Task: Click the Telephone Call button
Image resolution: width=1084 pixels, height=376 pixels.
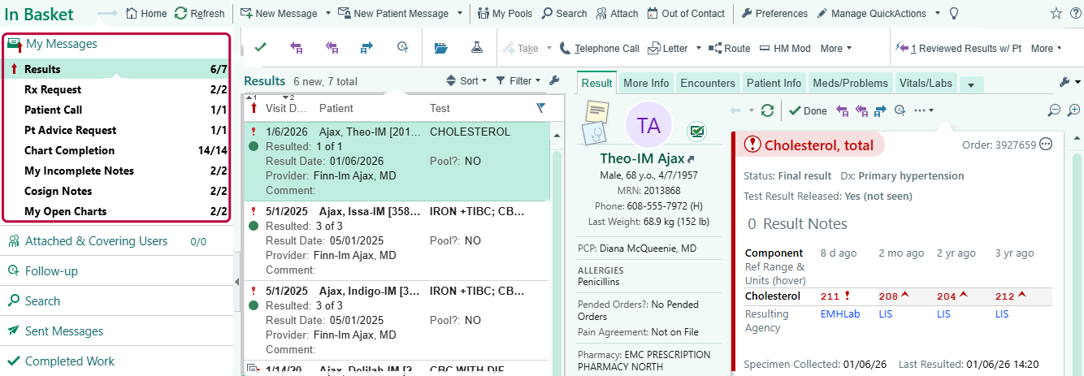Action: click(600, 49)
